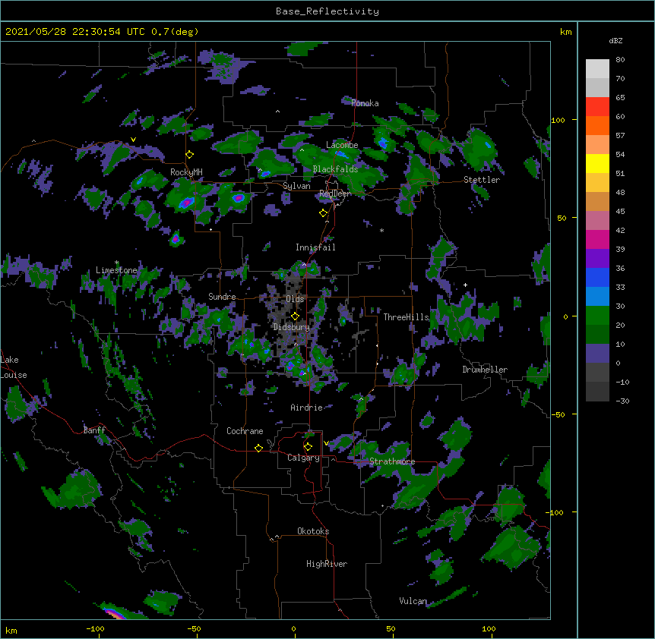655x639 pixels.
Task: Pick the red legend swatch between 65 and 60
Action: tap(597, 107)
